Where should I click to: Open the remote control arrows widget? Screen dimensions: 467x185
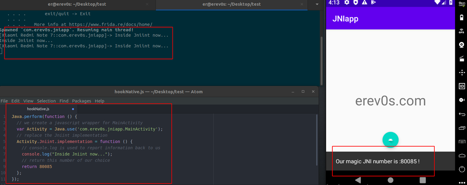click(x=462, y=73)
